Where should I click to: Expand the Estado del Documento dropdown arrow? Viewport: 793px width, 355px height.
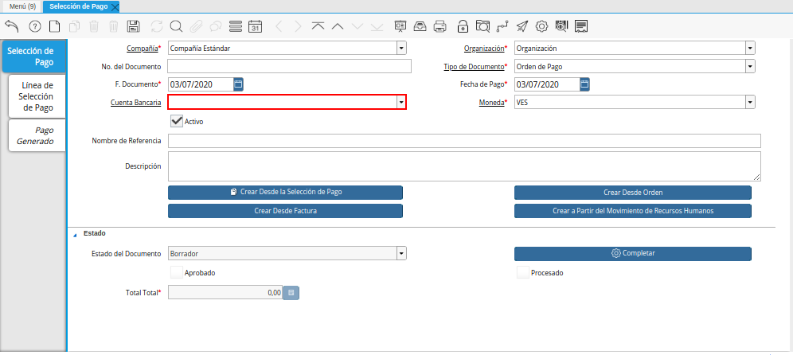pyautogui.click(x=401, y=254)
